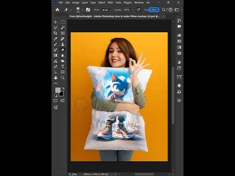This screenshot has width=235, height=176.
Task: Open the Comments panel icon
Action: point(179,26)
